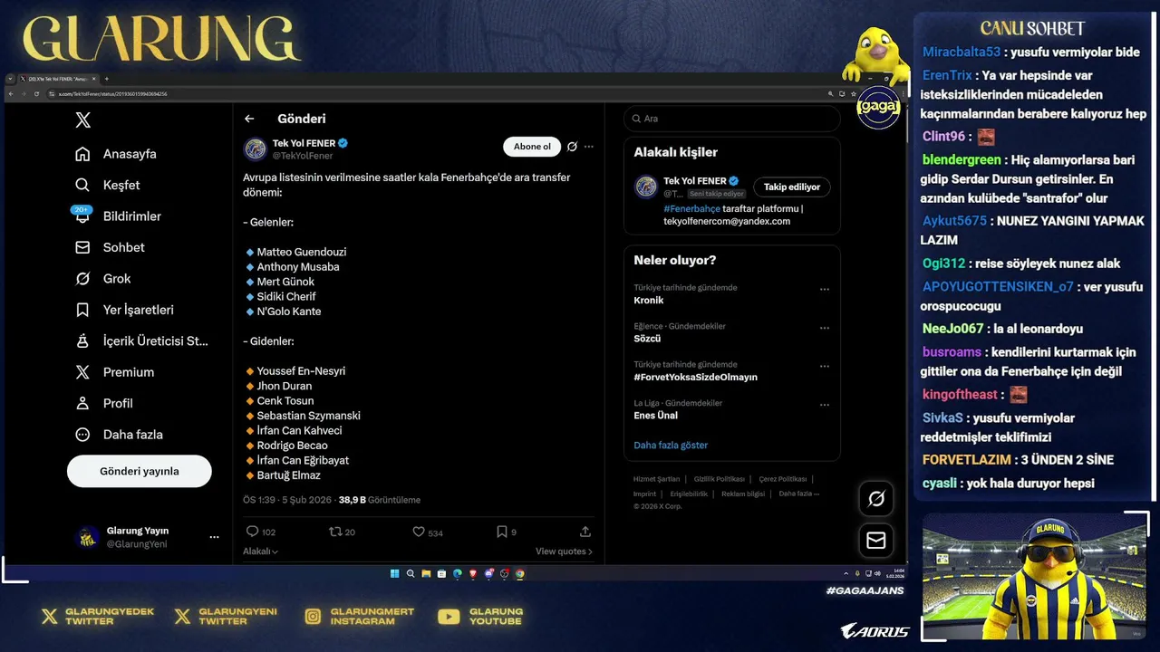Open Sözcü trending topic
The width and height of the screenshot is (1160, 652).
click(x=647, y=339)
